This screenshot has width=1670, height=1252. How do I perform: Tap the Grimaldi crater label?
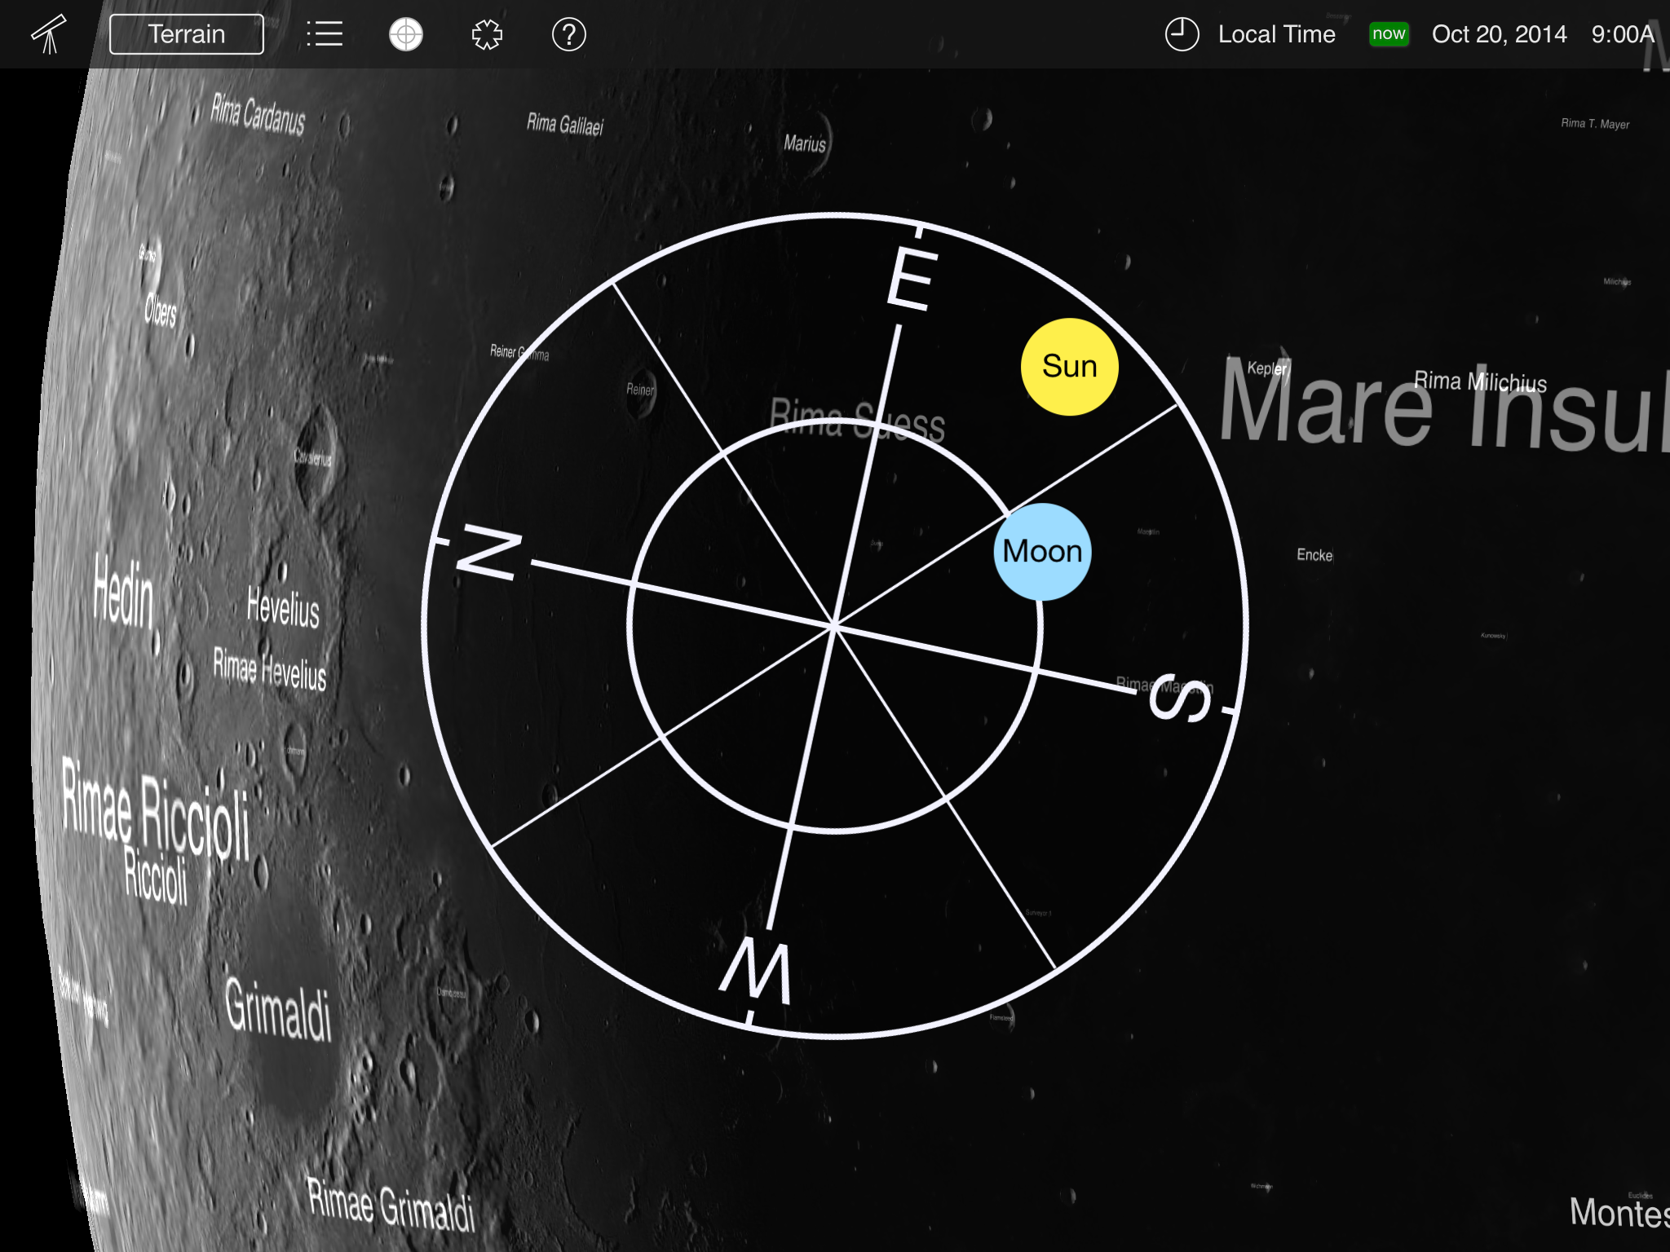tap(278, 1009)
